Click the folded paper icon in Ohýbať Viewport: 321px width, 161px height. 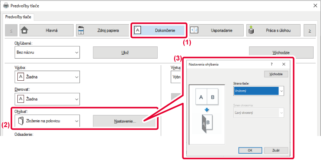[20, 121]
